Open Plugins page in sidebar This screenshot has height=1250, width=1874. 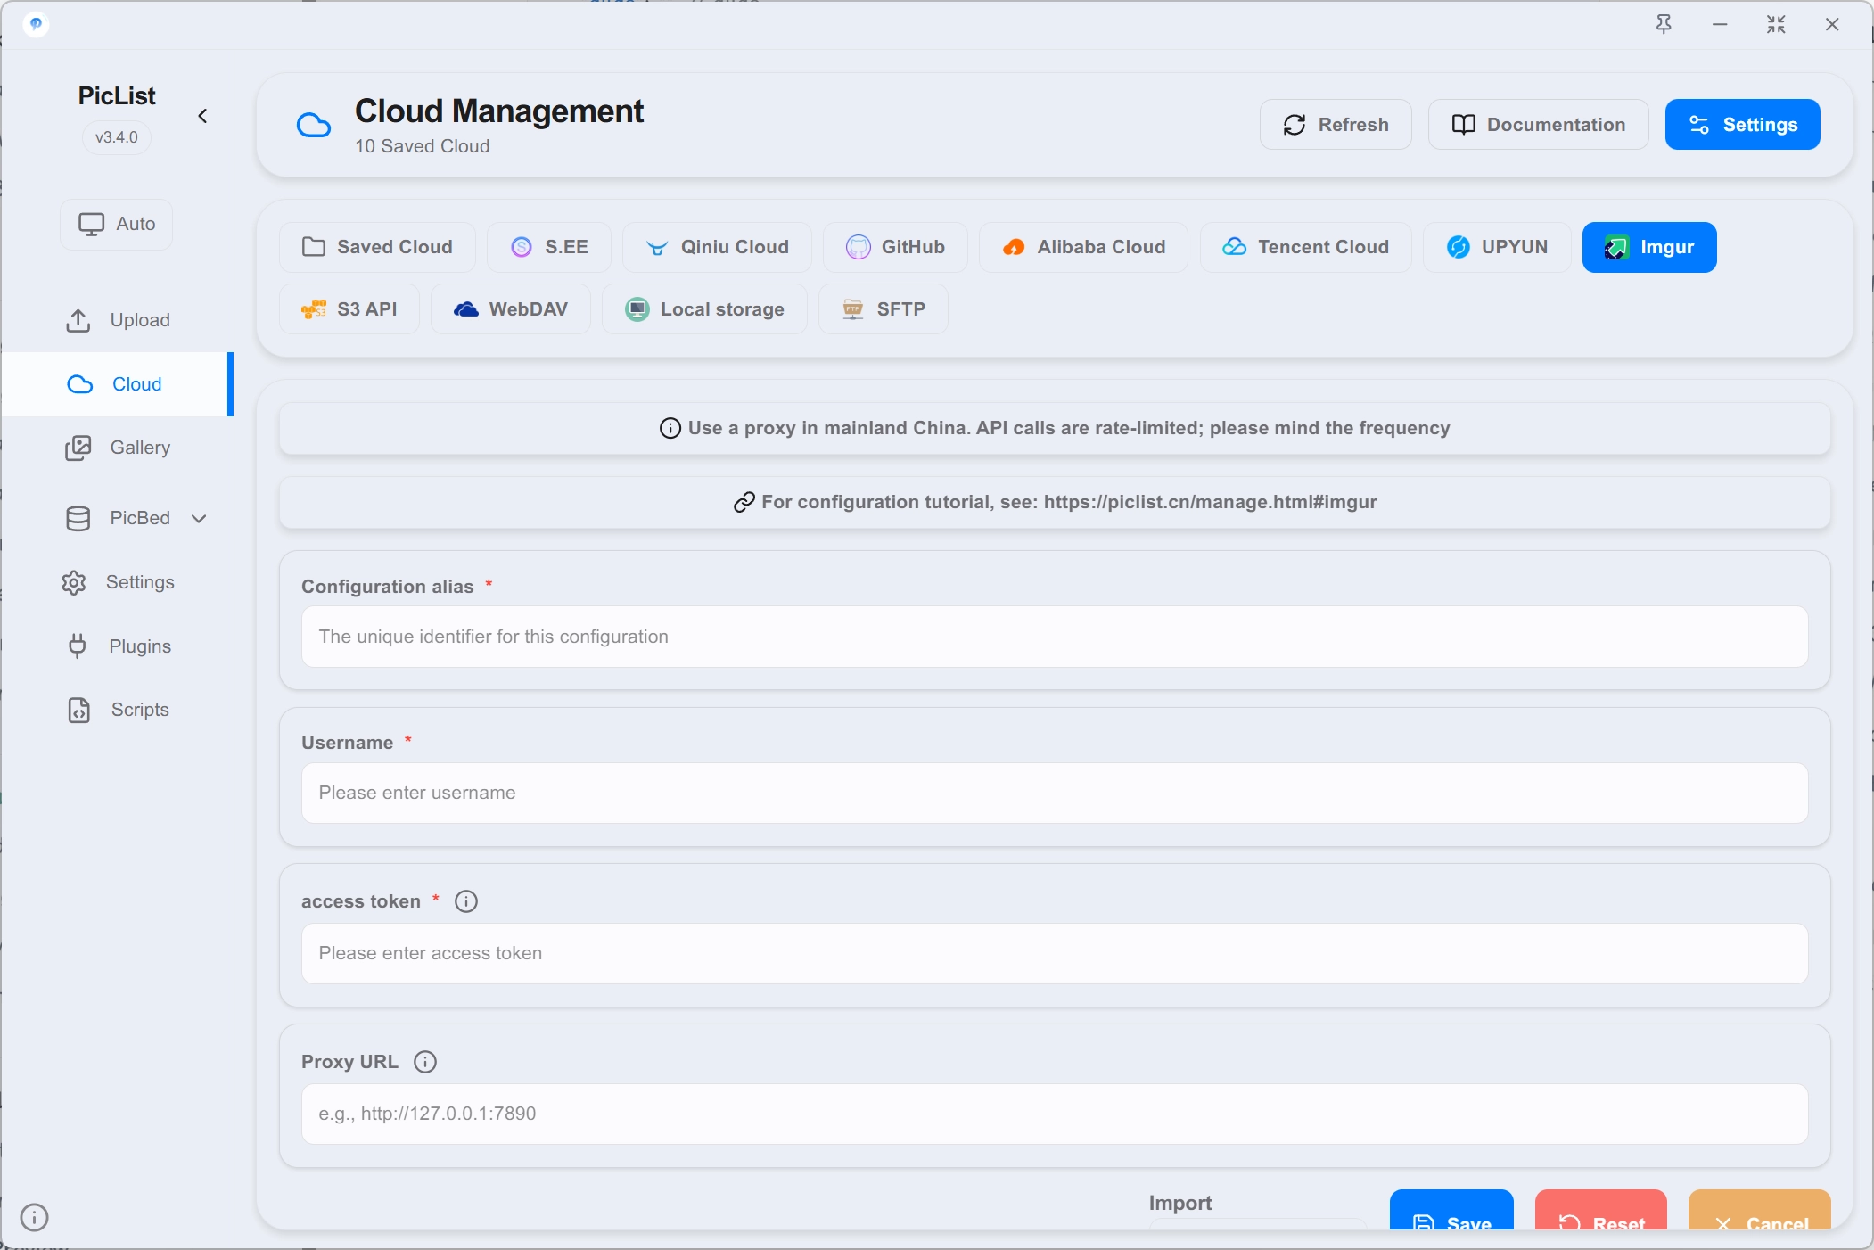118,646
